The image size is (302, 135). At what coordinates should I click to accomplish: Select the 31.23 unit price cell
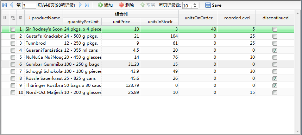point(121,64)
